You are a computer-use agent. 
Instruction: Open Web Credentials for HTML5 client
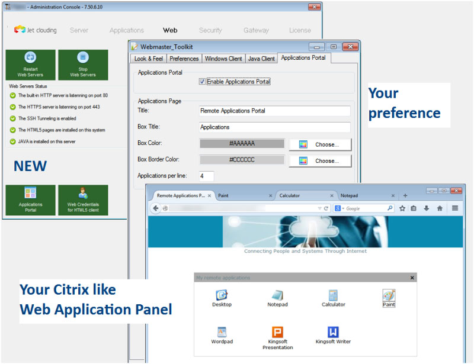point(84,200)
